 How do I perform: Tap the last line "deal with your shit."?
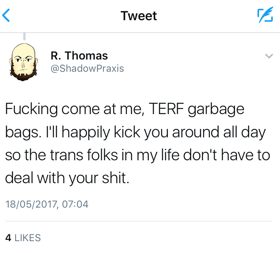point(68,177)
